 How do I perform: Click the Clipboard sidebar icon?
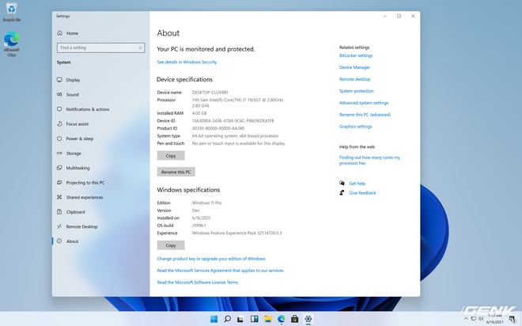tap(59, 212)
